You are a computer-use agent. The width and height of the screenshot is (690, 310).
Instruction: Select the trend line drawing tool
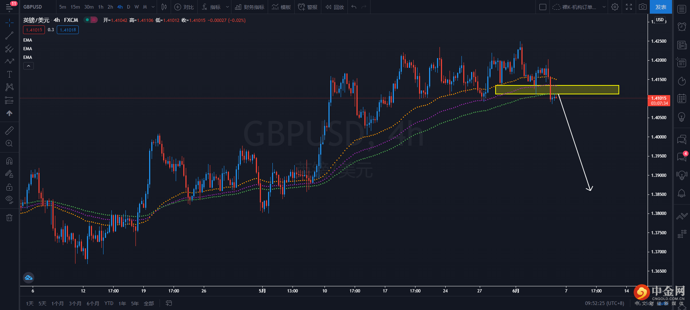pos(9,36)
